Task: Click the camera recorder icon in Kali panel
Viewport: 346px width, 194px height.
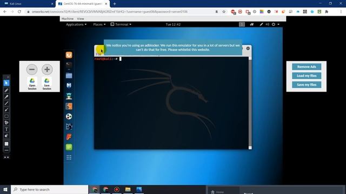Action: [x=252, y=24]
